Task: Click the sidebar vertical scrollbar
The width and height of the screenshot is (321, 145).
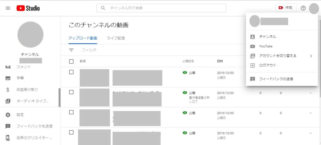Action: 60,97
